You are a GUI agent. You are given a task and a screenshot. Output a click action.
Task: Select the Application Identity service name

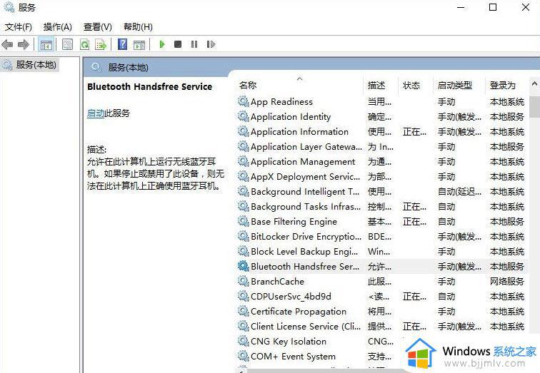[x=291, y=117]
